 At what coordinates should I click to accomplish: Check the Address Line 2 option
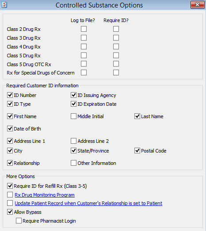[73, 141]
